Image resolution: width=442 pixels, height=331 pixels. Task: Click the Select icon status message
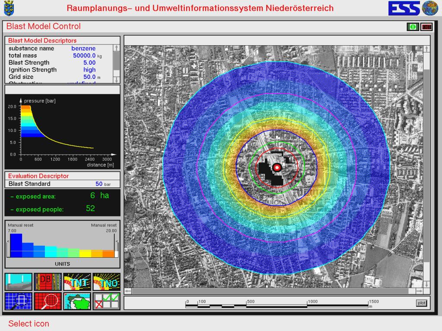pyautogui.click(x=29, y=324)
